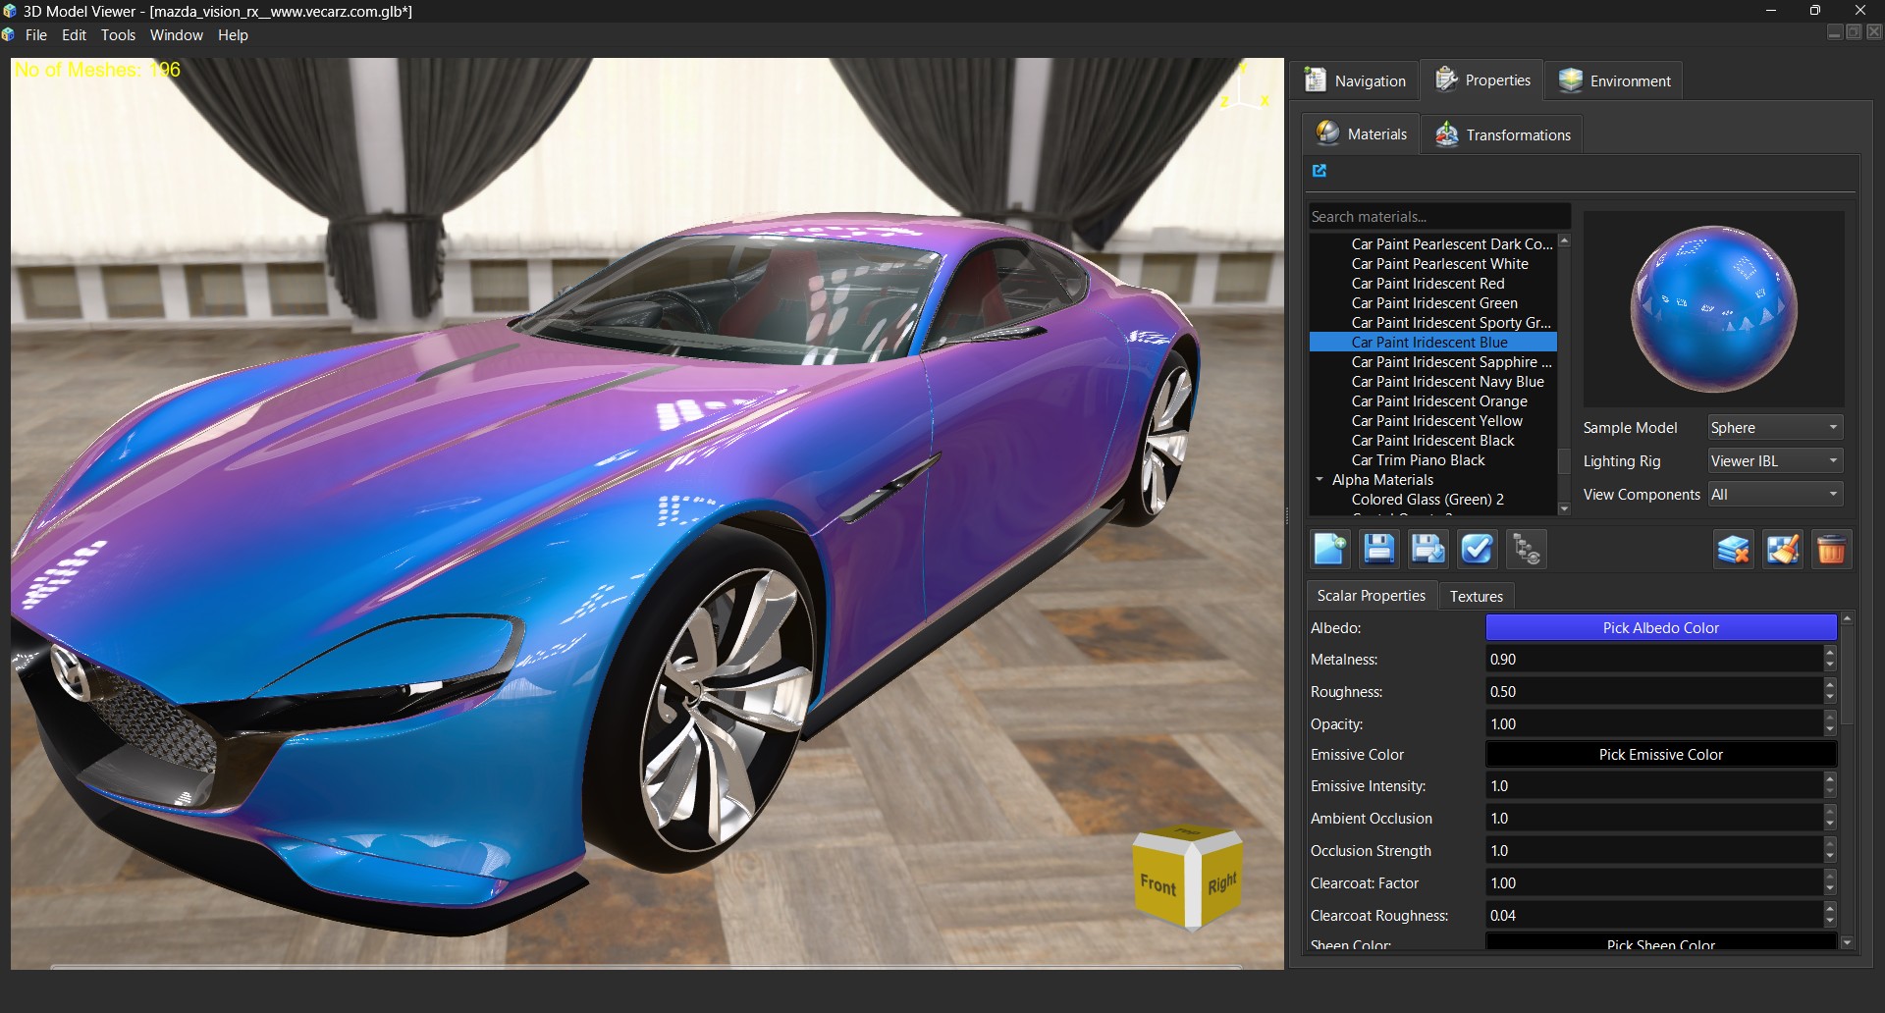Click the Metalness value field

point(1653,660)
